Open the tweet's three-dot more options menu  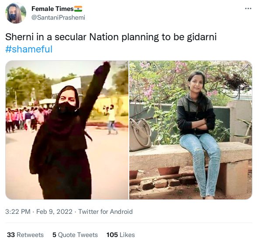click(x=248, y=9)
